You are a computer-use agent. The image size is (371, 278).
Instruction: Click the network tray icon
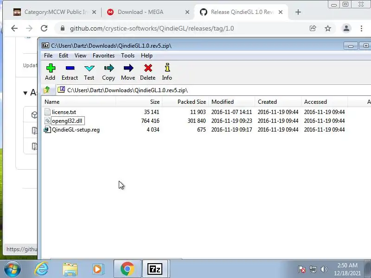(x=313, y=269)
